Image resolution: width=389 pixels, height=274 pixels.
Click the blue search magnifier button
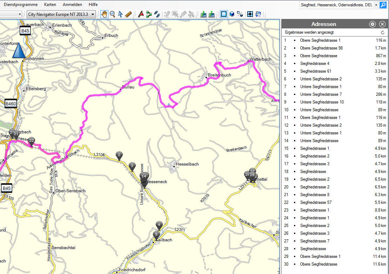(383, 5)
